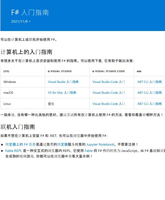The width and height of the screenshot is (165, 200).
Task: Open VS for Mac 入门指南 link
Action: pos(62,93)
